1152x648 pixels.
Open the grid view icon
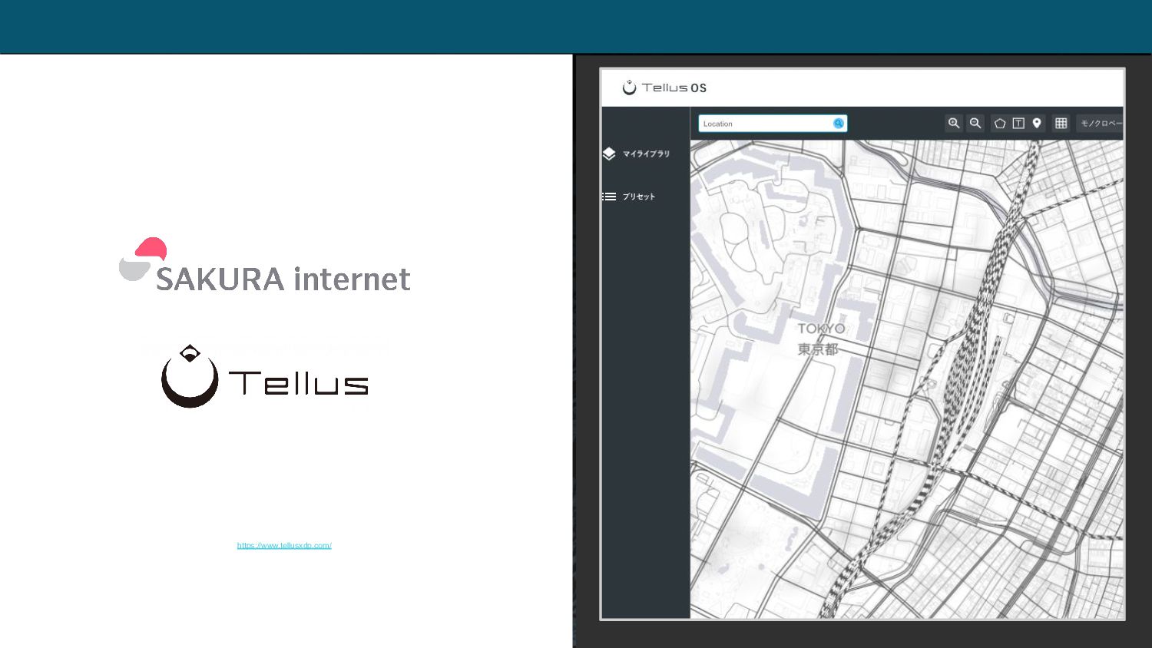point(1061,123)
